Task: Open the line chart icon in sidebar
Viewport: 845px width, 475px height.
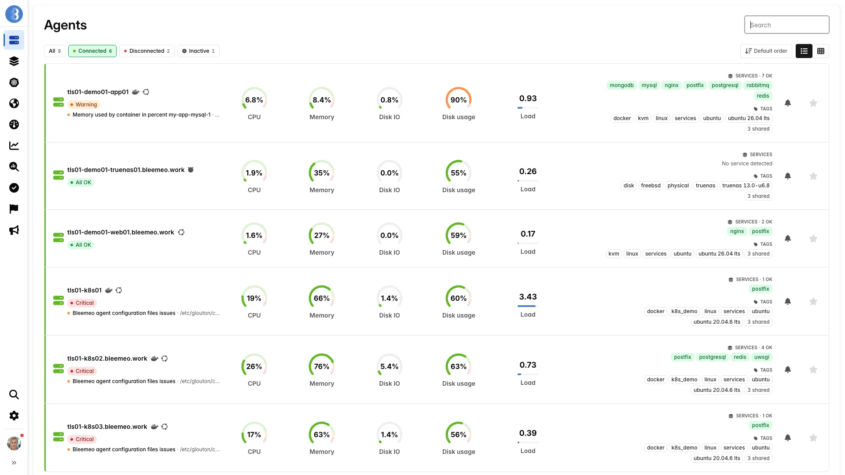Action: pos(14,146)
